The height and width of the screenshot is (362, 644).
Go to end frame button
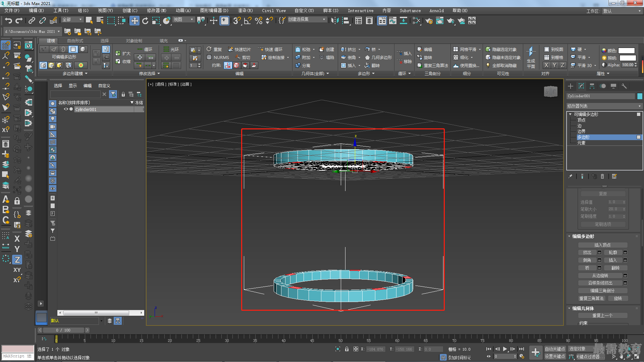[x=521, y=349]
